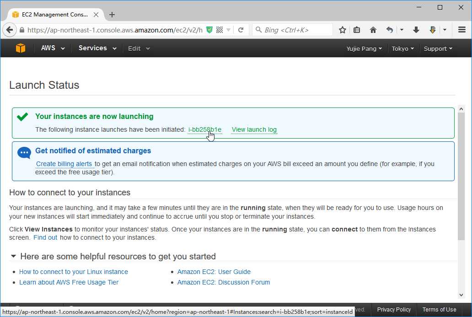Open the Tokyo region selector
The height and width of the screenshot is (317, 472).
(x=402, y=48)
